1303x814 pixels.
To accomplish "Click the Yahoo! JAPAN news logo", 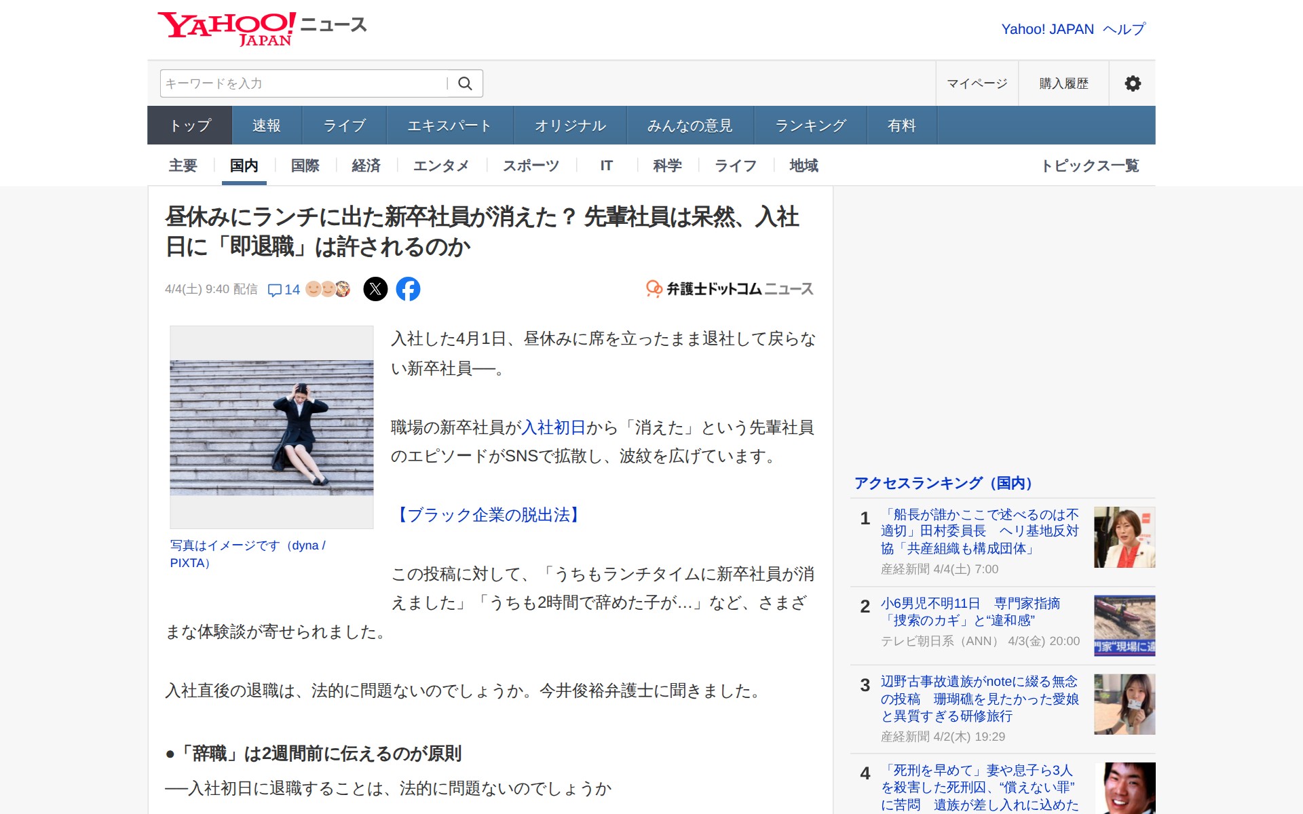I will 261,27.
